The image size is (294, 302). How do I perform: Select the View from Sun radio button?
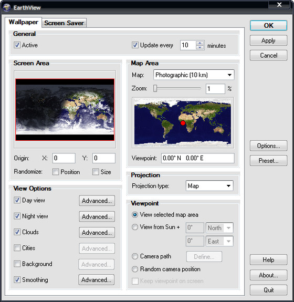click(x=135, y=227)
